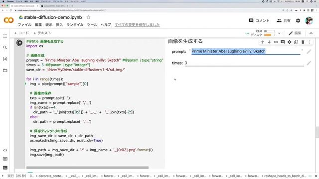Viewport: 319px width, 179px height.
Task: Open RAM and disk resource dropdown arrow
Action: point(279,33)
